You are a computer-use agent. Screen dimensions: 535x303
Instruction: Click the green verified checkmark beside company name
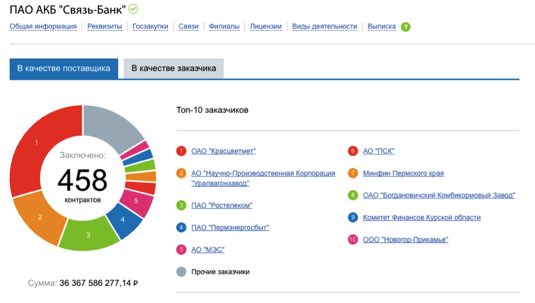click(133, 9)
